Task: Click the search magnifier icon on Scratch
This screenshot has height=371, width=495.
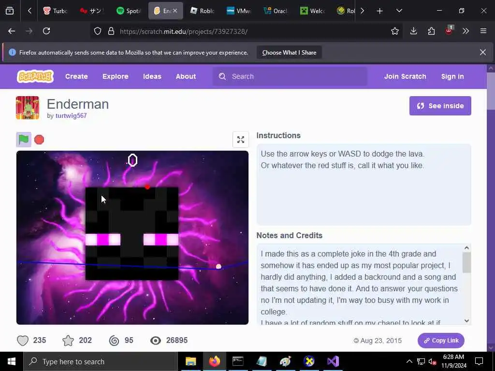Action: pyautogui.click(x=222, y=76)
